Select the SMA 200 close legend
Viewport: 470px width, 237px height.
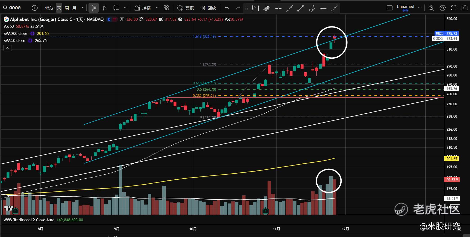(x=15, y=34)
